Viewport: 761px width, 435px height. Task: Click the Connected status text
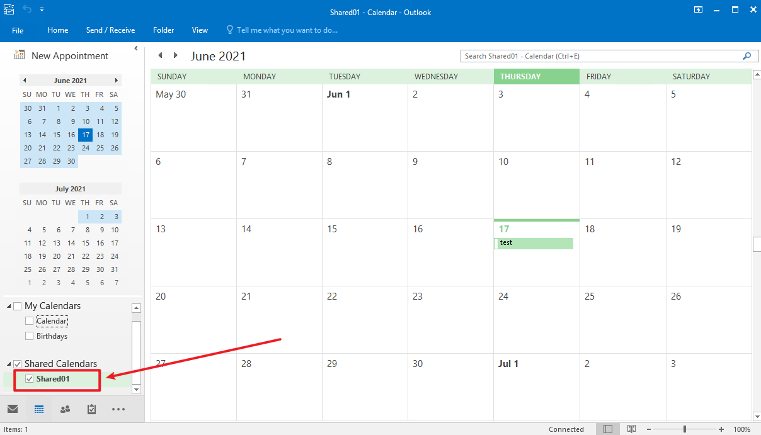[566, 429]
